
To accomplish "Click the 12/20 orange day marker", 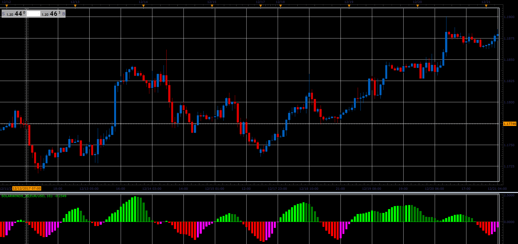I will tap(418, 6).
